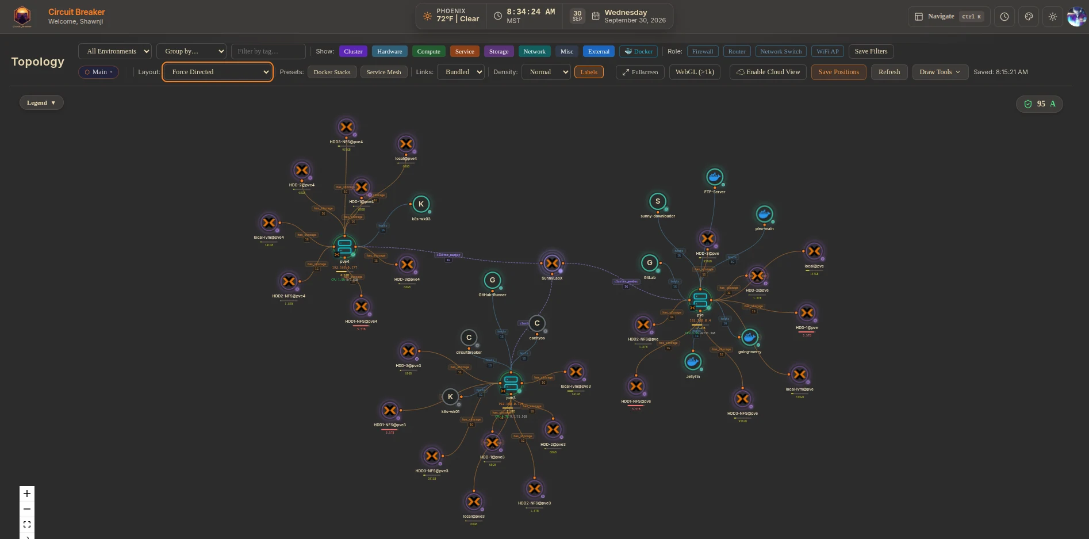This screenshot has height=539, width=1089.
Task: Select the circuitbreaker node
Action: (x=469, y=338)
